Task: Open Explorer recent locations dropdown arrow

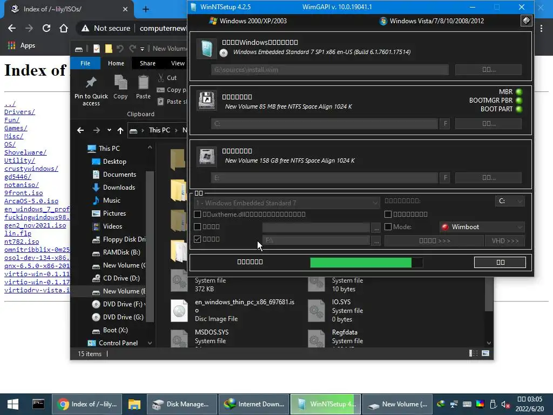Action: [x=109, y=130]
